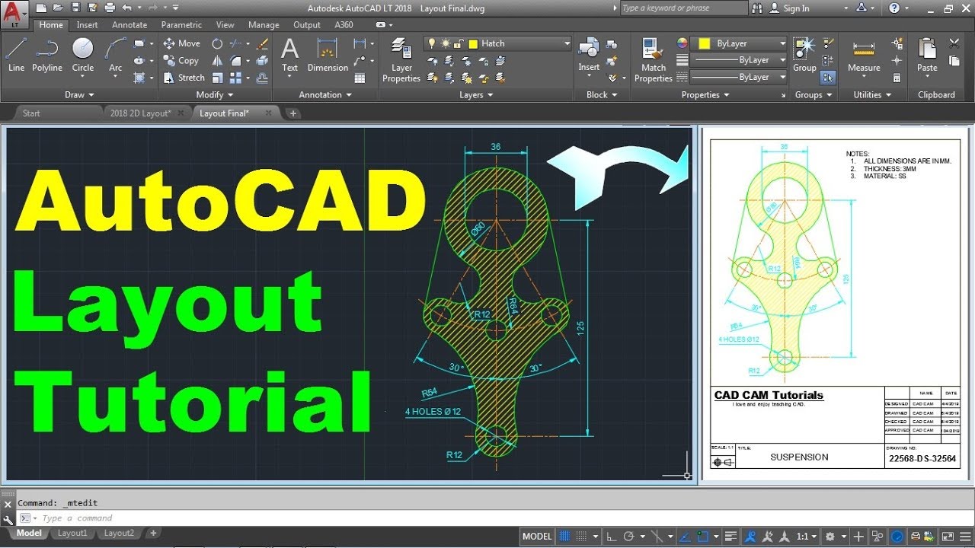
Task: Expand the Draw panel
Action: pos(79,95)
